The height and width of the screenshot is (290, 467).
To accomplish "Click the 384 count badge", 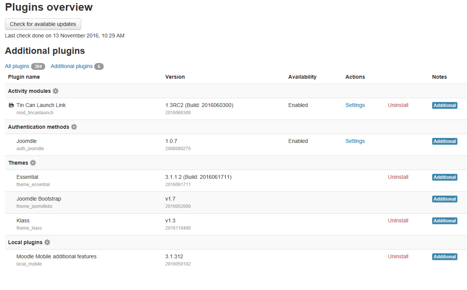I will (x=38, y=66).
